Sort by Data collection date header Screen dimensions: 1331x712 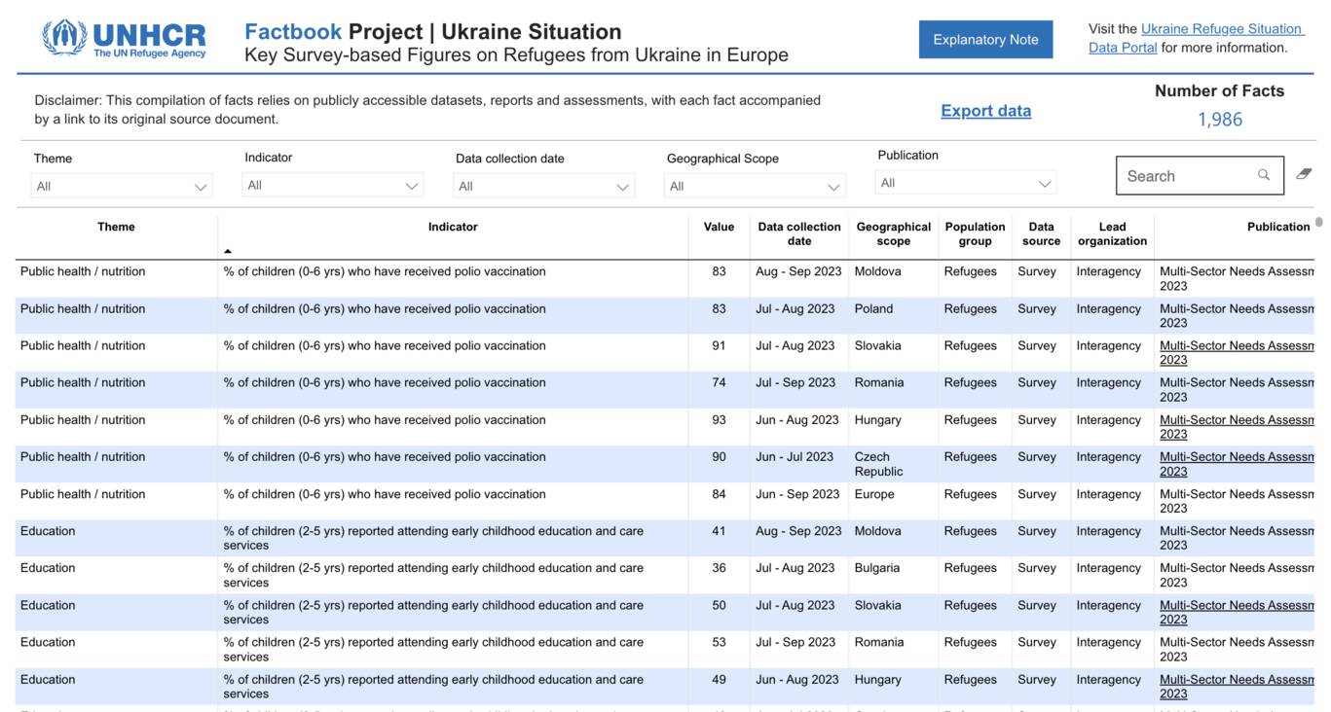(x=799, y=233)
